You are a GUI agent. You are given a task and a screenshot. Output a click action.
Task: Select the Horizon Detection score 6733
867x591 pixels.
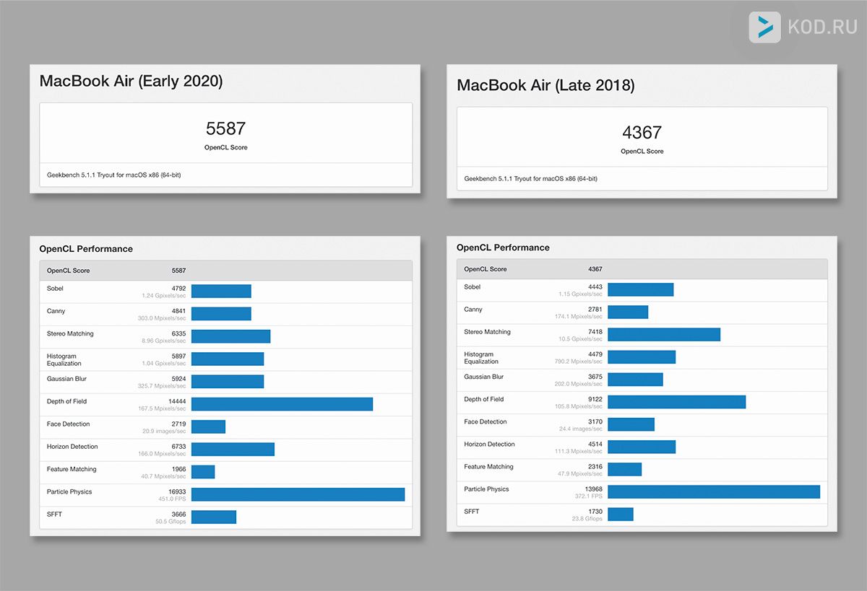tap(178, 447)
